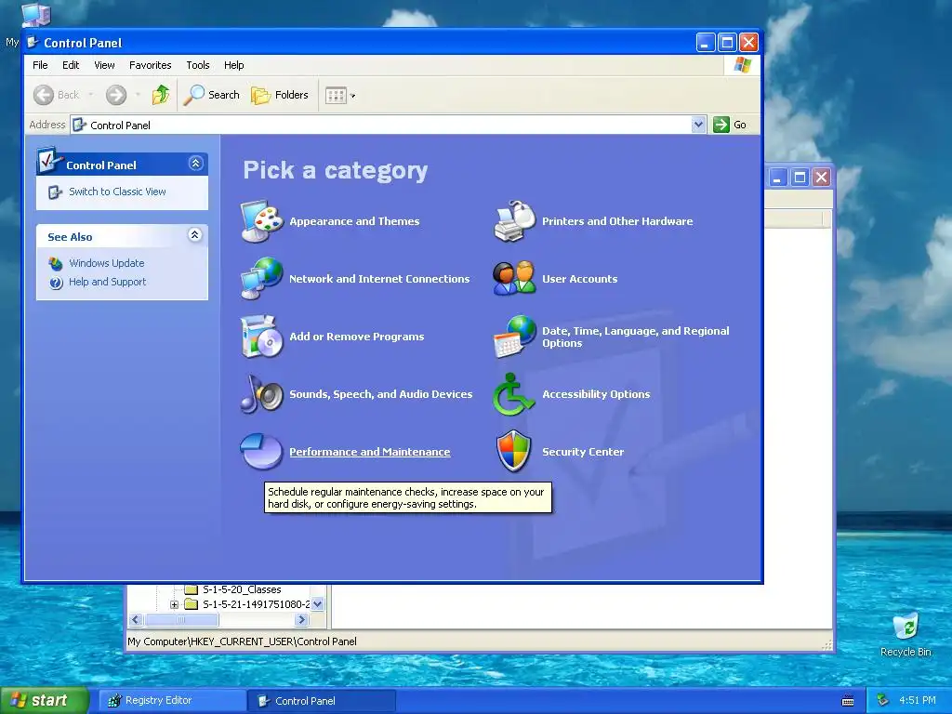Click the Search toolbar button
Image resolution: width=952 pixels, height=714 pixels.
pos(212,95)
